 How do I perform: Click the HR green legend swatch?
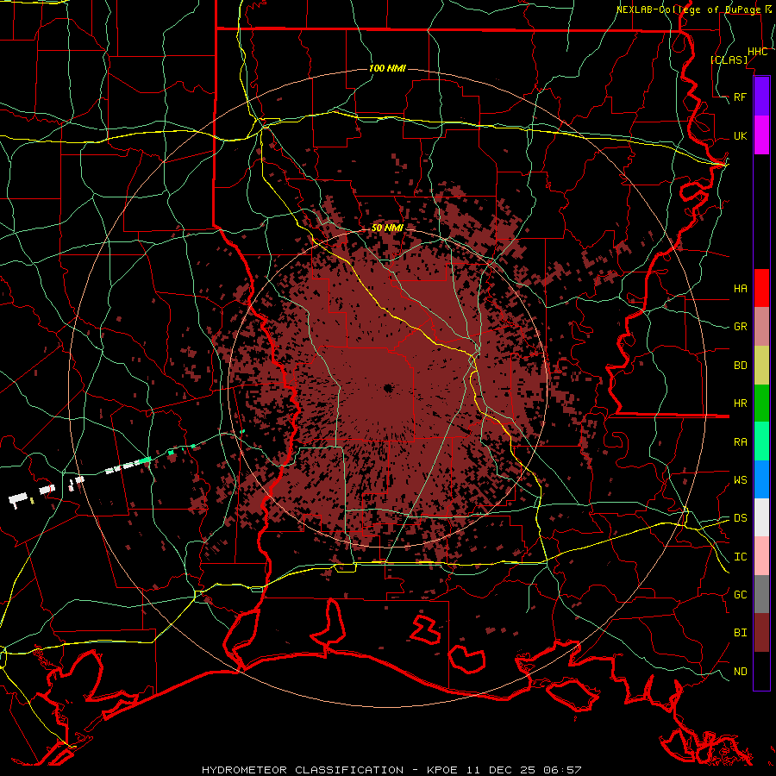pyautogui.click(x=761, y=403)
